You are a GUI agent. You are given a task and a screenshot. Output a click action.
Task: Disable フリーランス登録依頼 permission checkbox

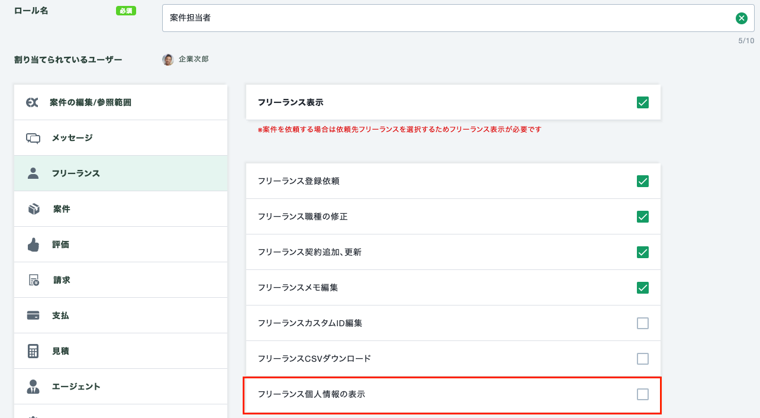643,181
